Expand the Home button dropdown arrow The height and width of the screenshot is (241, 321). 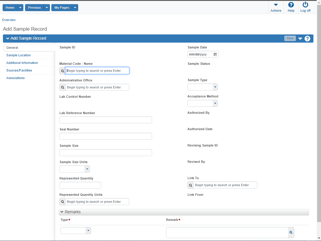click(20, 8)
